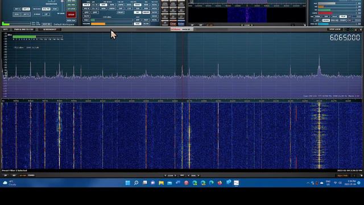Select VFO A
The image size is (364, 205).
click(86, 5)
